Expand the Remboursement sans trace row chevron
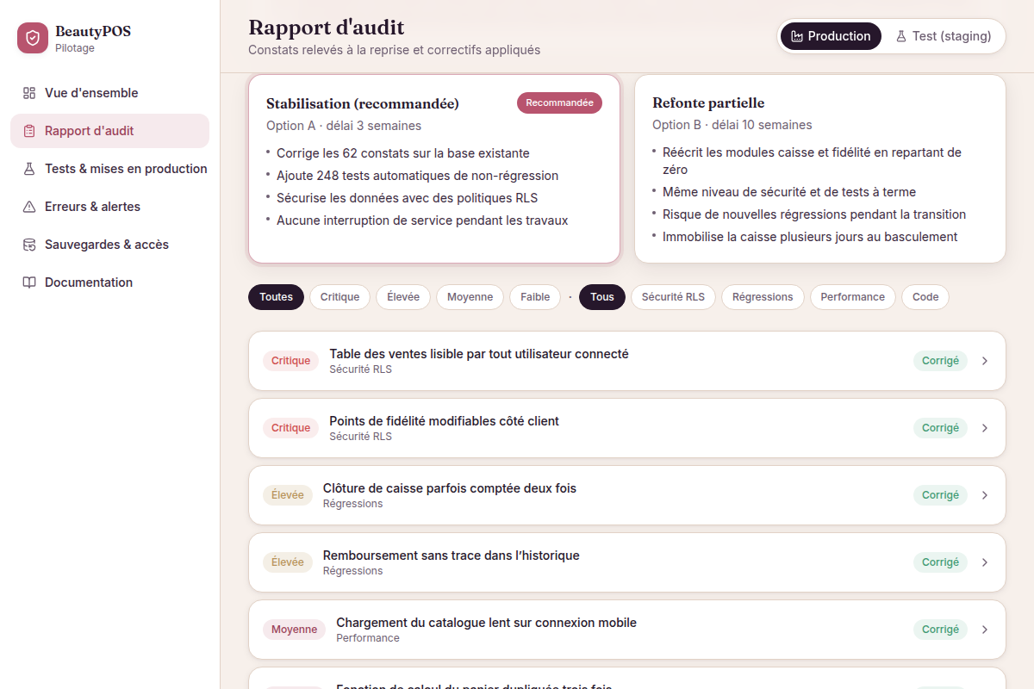The height and width of the screenshot is (689, 1034). [985, 562]
